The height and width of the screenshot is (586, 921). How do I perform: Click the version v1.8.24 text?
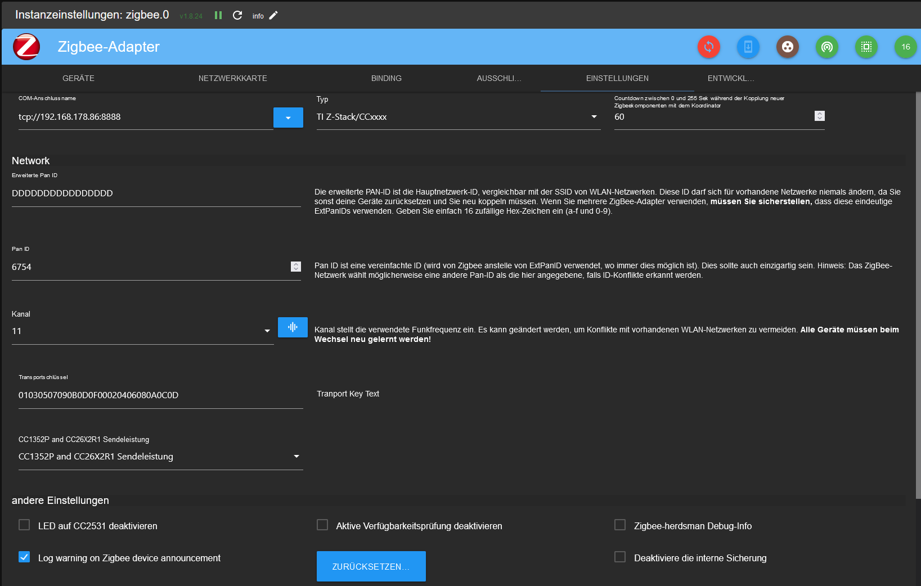pyautogui.click(x=191, y=16)
